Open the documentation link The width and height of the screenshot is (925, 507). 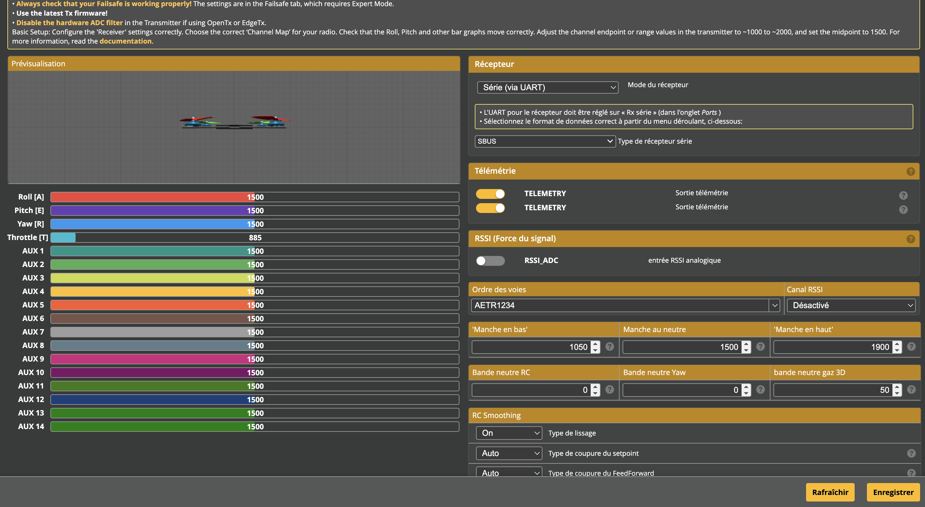click(125, 41)
